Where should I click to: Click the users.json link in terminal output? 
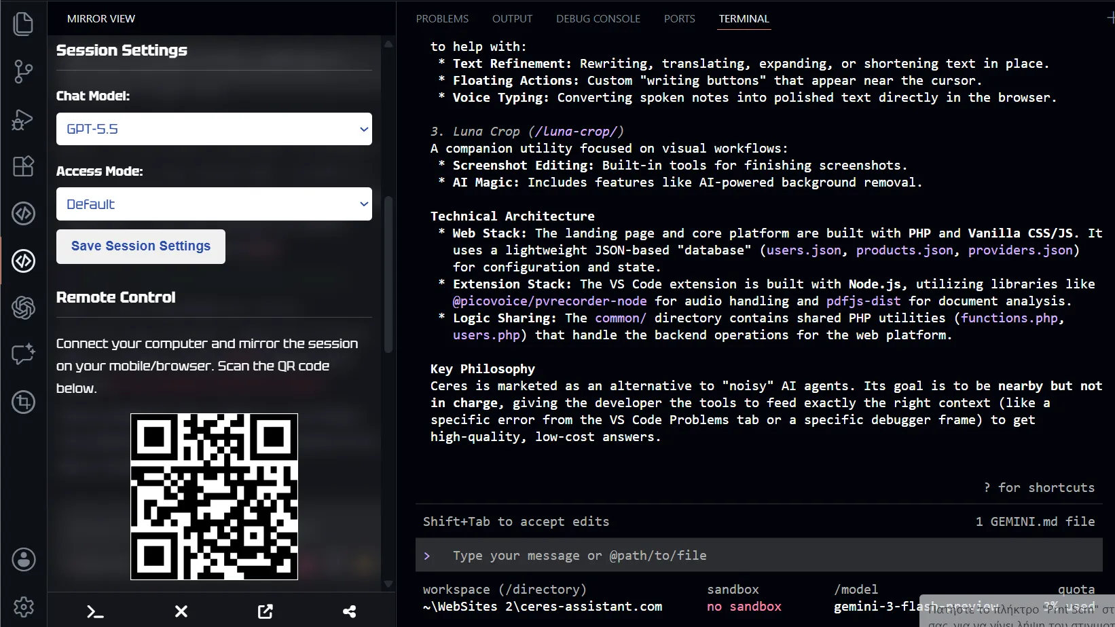(x=805, y=250)
